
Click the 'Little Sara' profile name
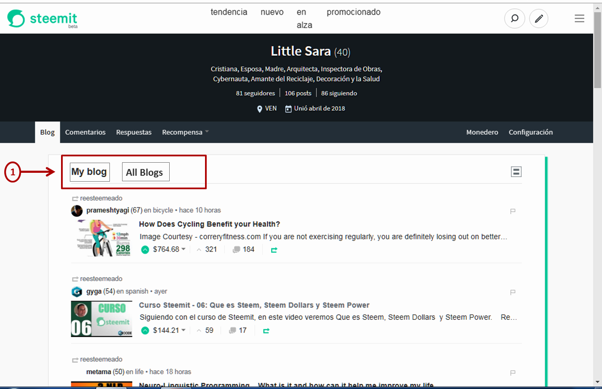301,51
